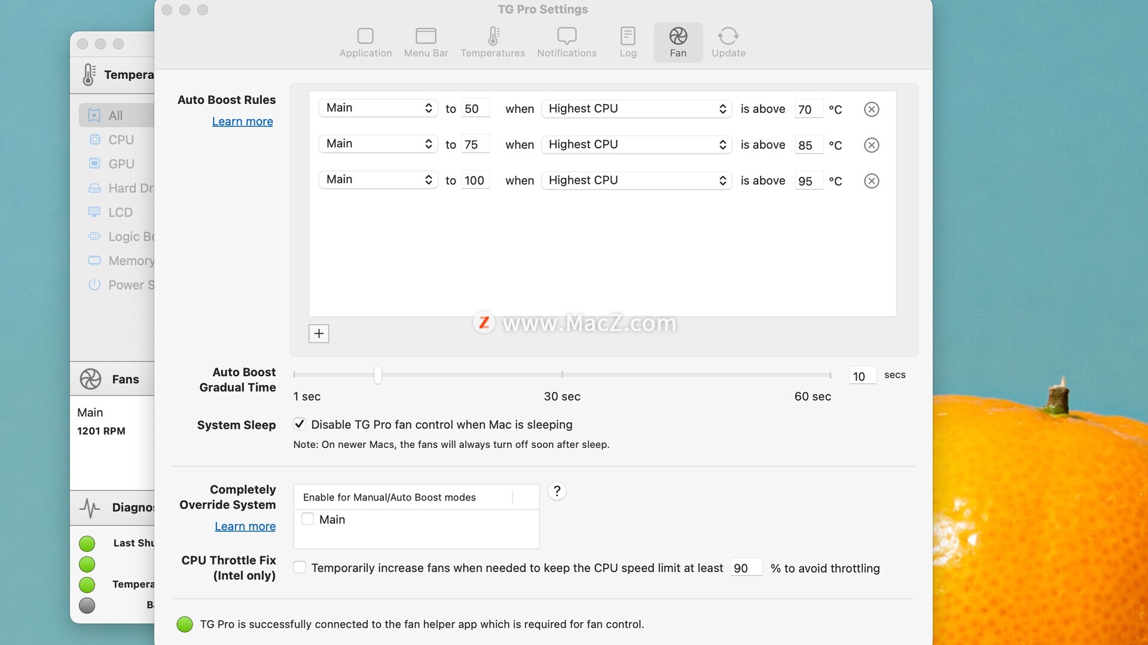
Task: Select the Fan settings tab
Action: (x=678, y=42)
